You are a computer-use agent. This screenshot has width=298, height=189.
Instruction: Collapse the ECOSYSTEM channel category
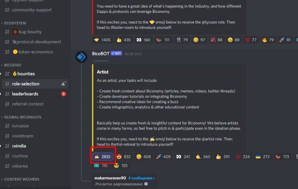[13, 23]
